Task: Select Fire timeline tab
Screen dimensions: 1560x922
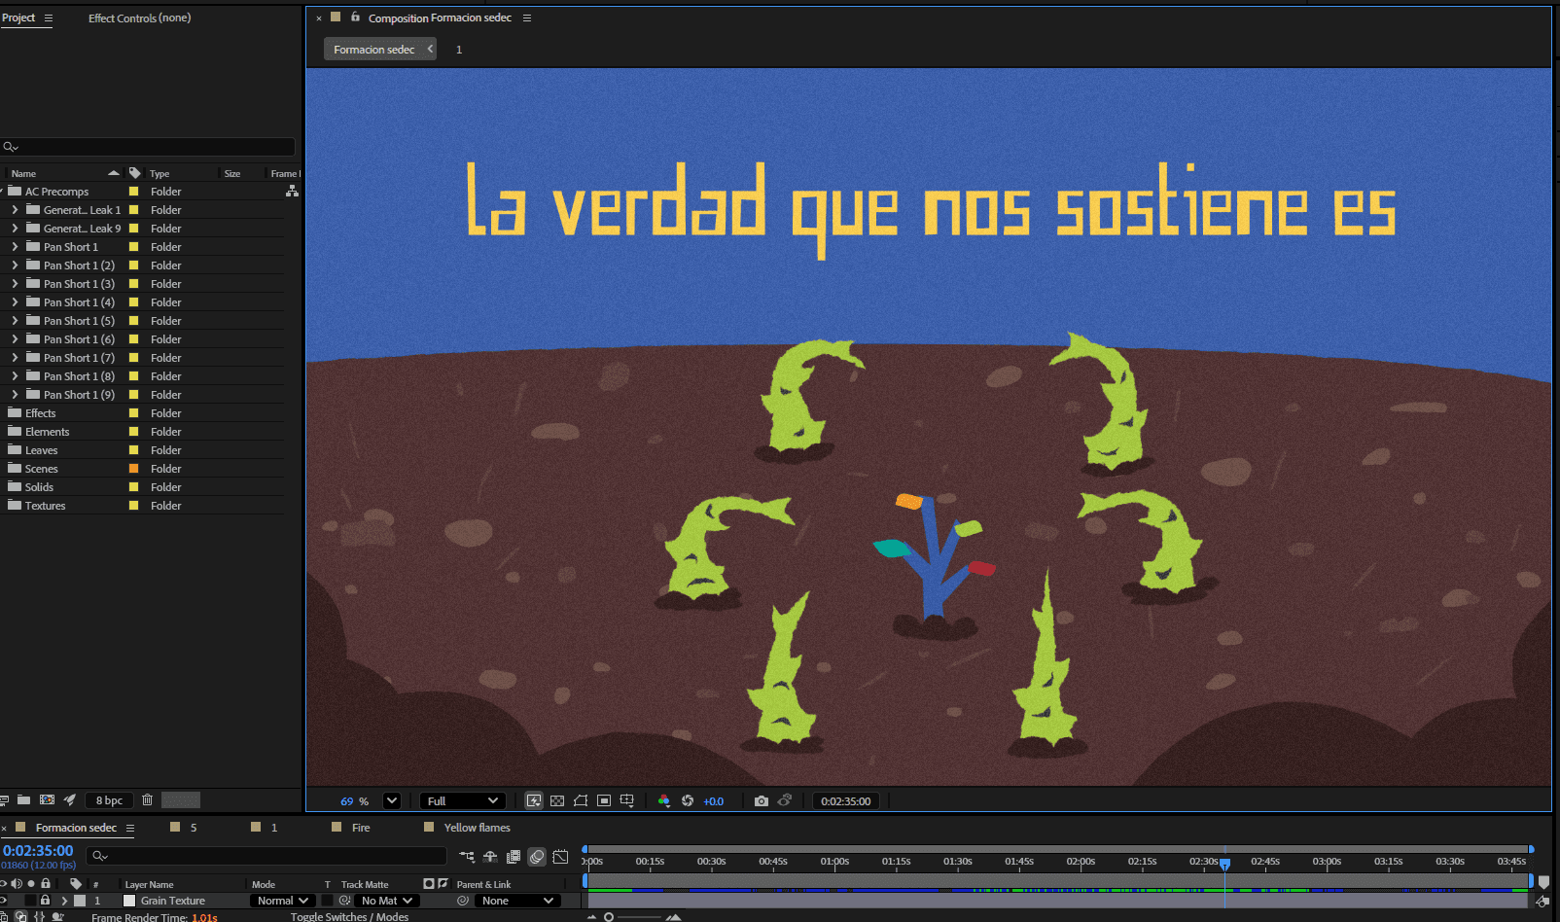Action: pos(361,828)
